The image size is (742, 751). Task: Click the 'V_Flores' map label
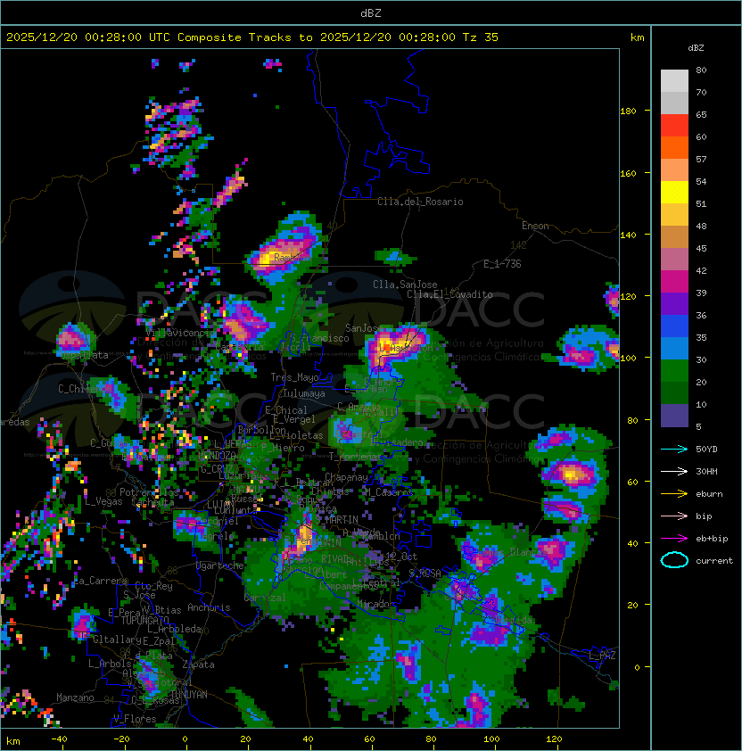click(x=135, y=719)
